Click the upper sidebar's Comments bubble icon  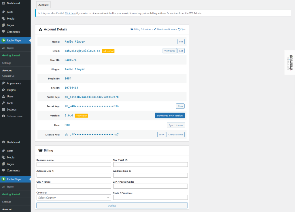(3, 32)
